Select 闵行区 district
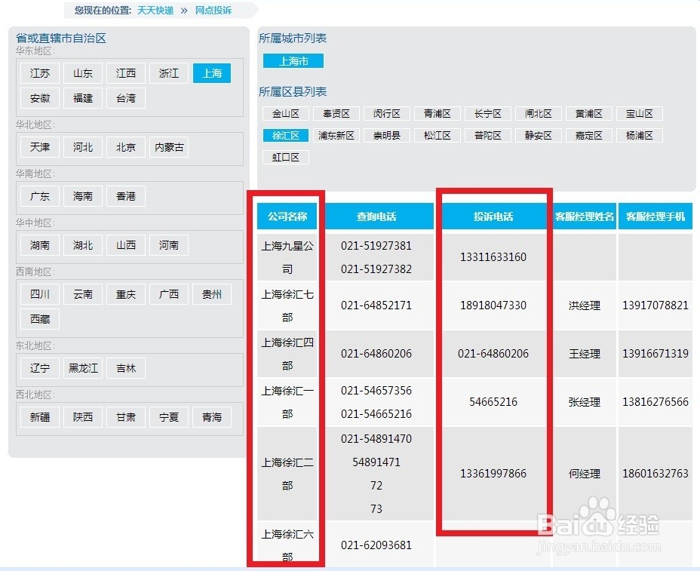Image resolution: width=700 pixels, height=571 pixels. 387,113
